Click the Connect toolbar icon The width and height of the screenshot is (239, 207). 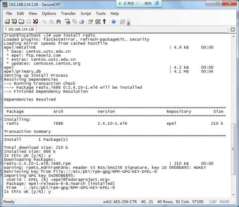(7, 21)
